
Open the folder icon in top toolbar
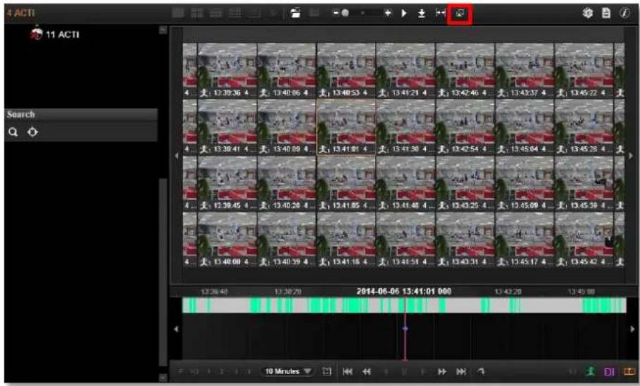(296, 13)
